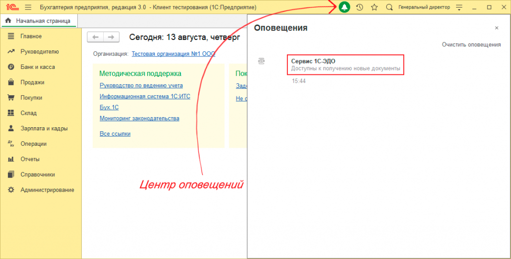Open the Руководителю section
Viewport: 511px width, 259px height.
pyautogui.click(x=39, y=51)
